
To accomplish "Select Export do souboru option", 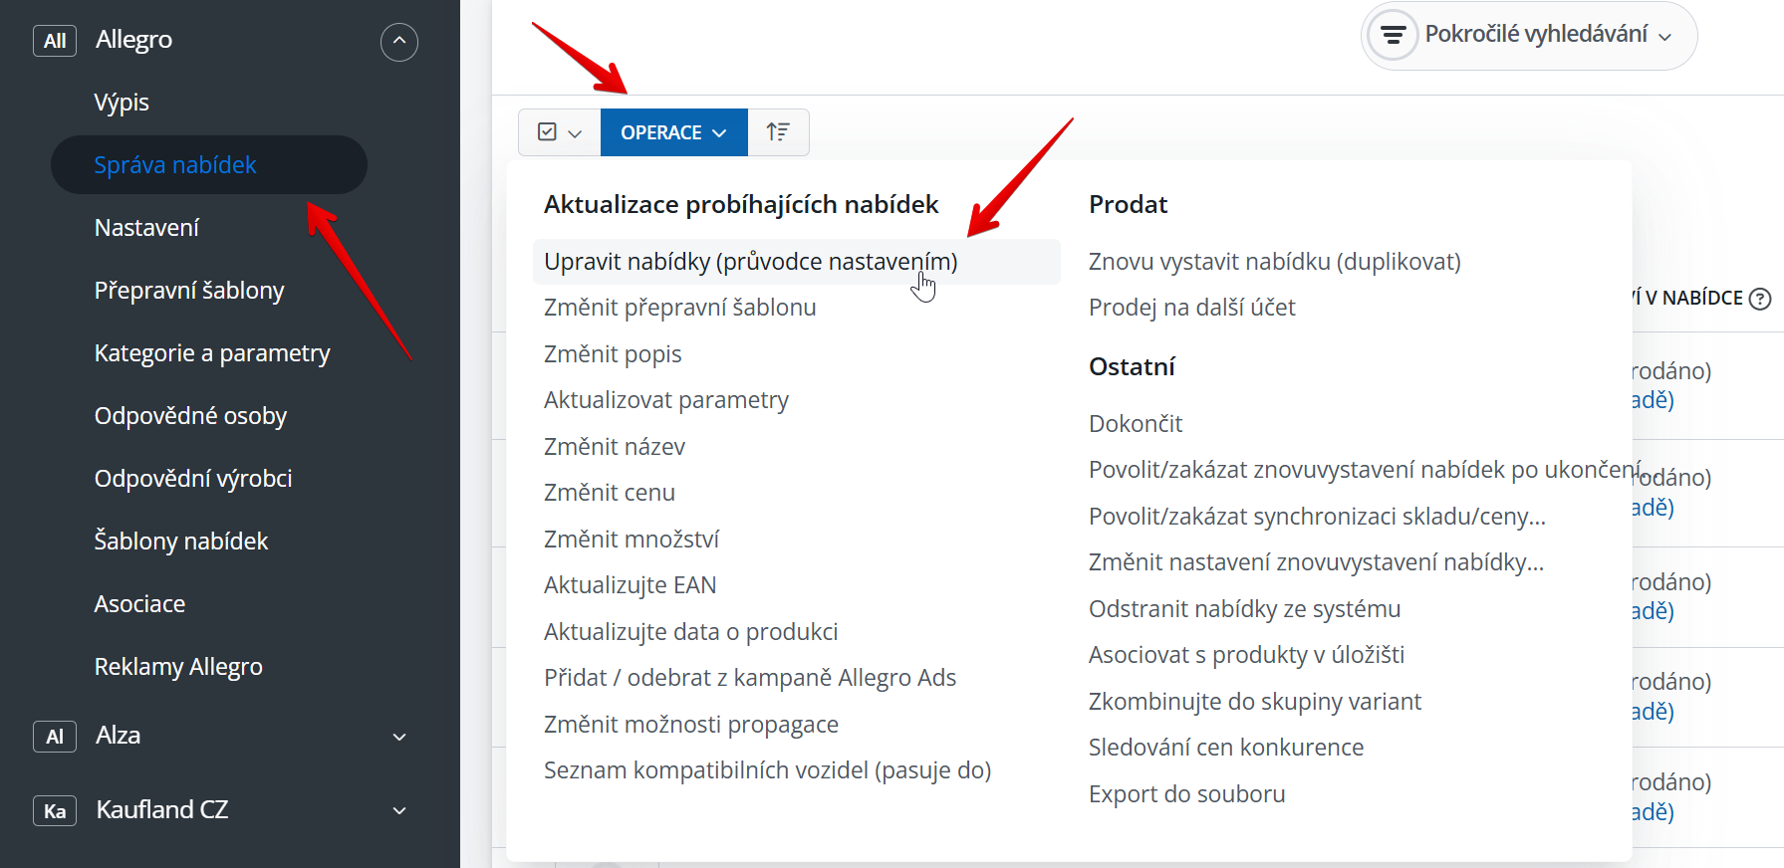I will (x=1186, y=794).
